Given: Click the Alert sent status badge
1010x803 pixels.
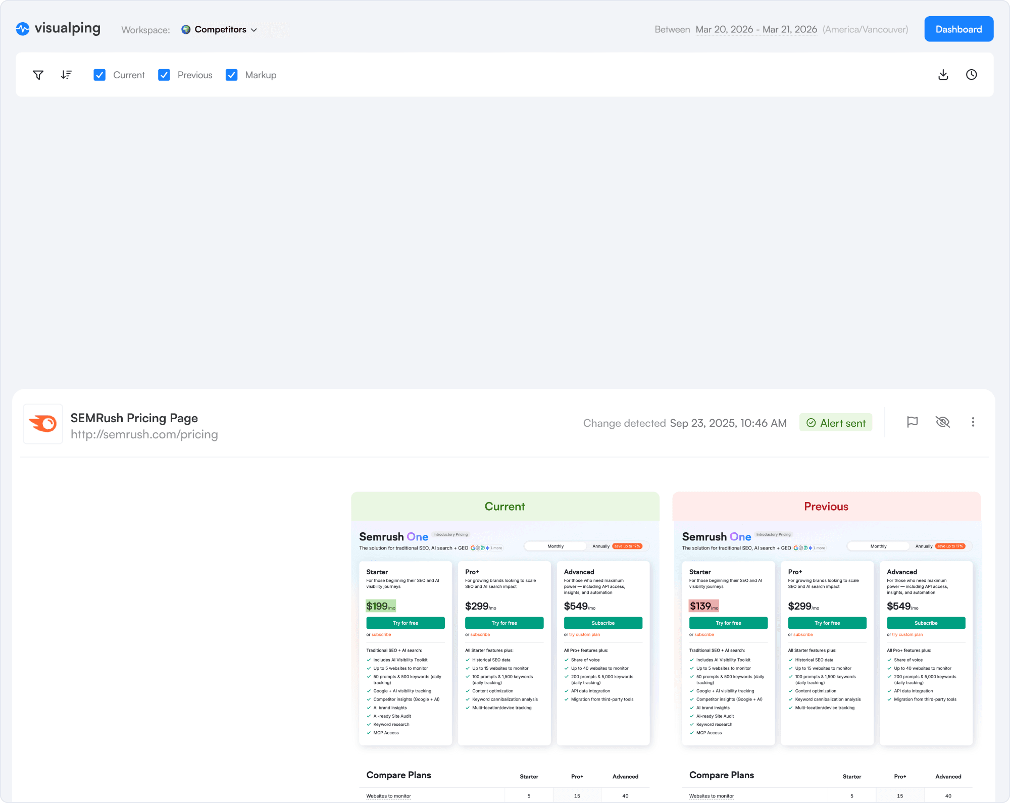Looking at the screenshot, I should pos(835,423).
